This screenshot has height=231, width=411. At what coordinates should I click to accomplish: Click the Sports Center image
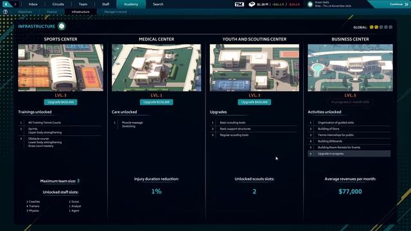pos(60,67)
